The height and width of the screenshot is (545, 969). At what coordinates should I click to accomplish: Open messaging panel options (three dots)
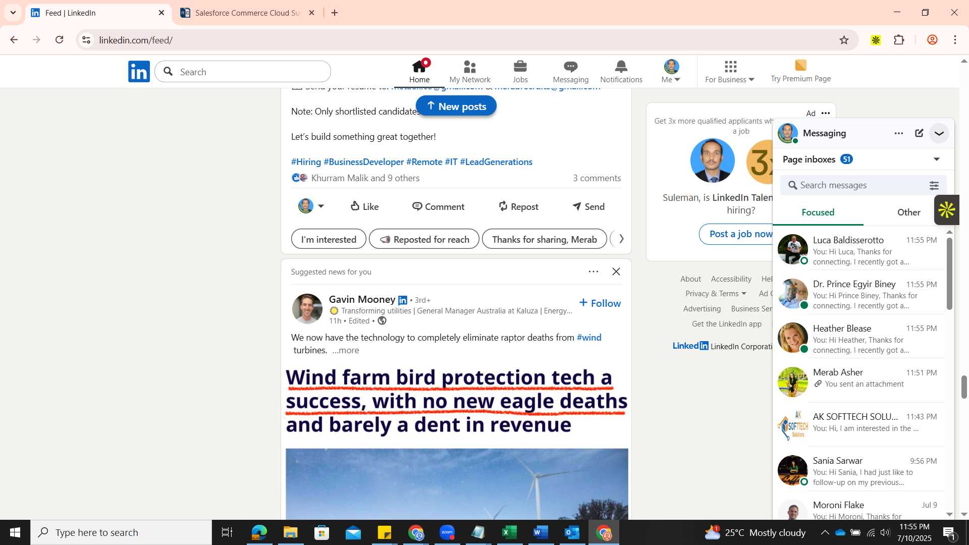[899, 134]
